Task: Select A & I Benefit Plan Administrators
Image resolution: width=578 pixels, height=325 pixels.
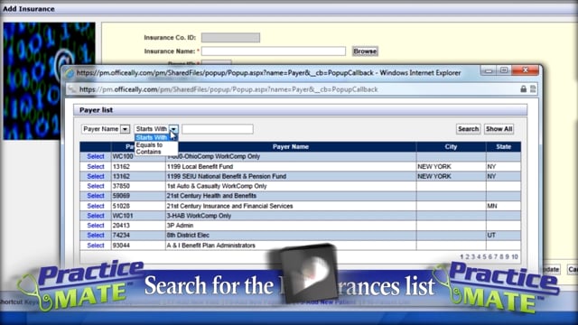Action: (x=96, y=245)
